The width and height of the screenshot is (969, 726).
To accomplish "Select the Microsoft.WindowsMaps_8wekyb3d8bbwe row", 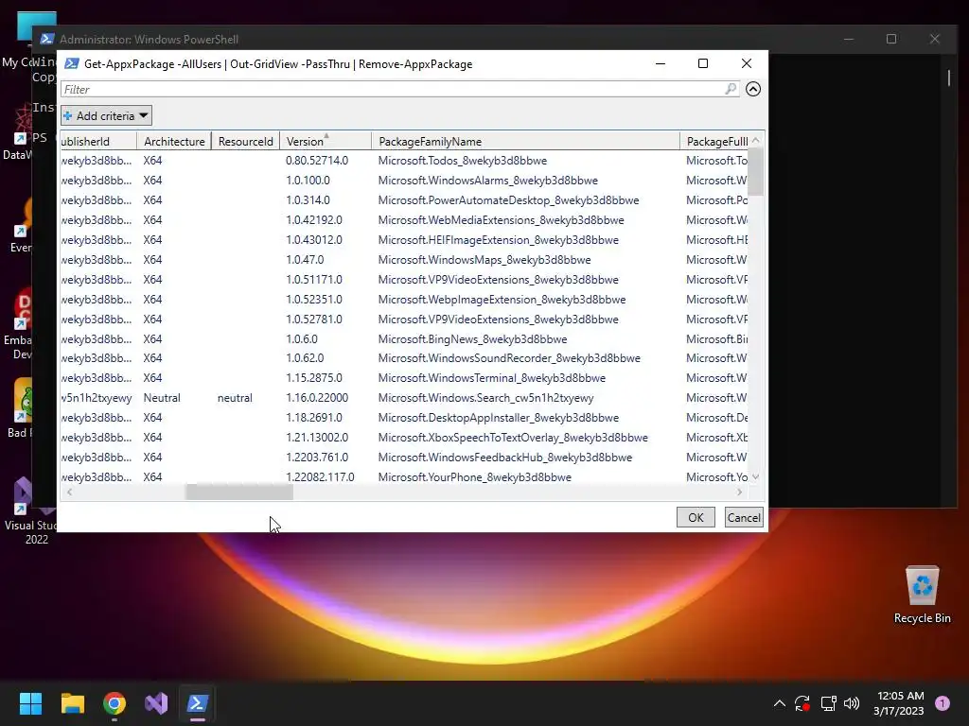I will [x=404, y=259].
